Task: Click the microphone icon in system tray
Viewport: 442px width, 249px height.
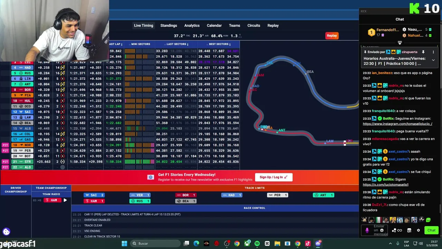Action: tap(398, 243)
